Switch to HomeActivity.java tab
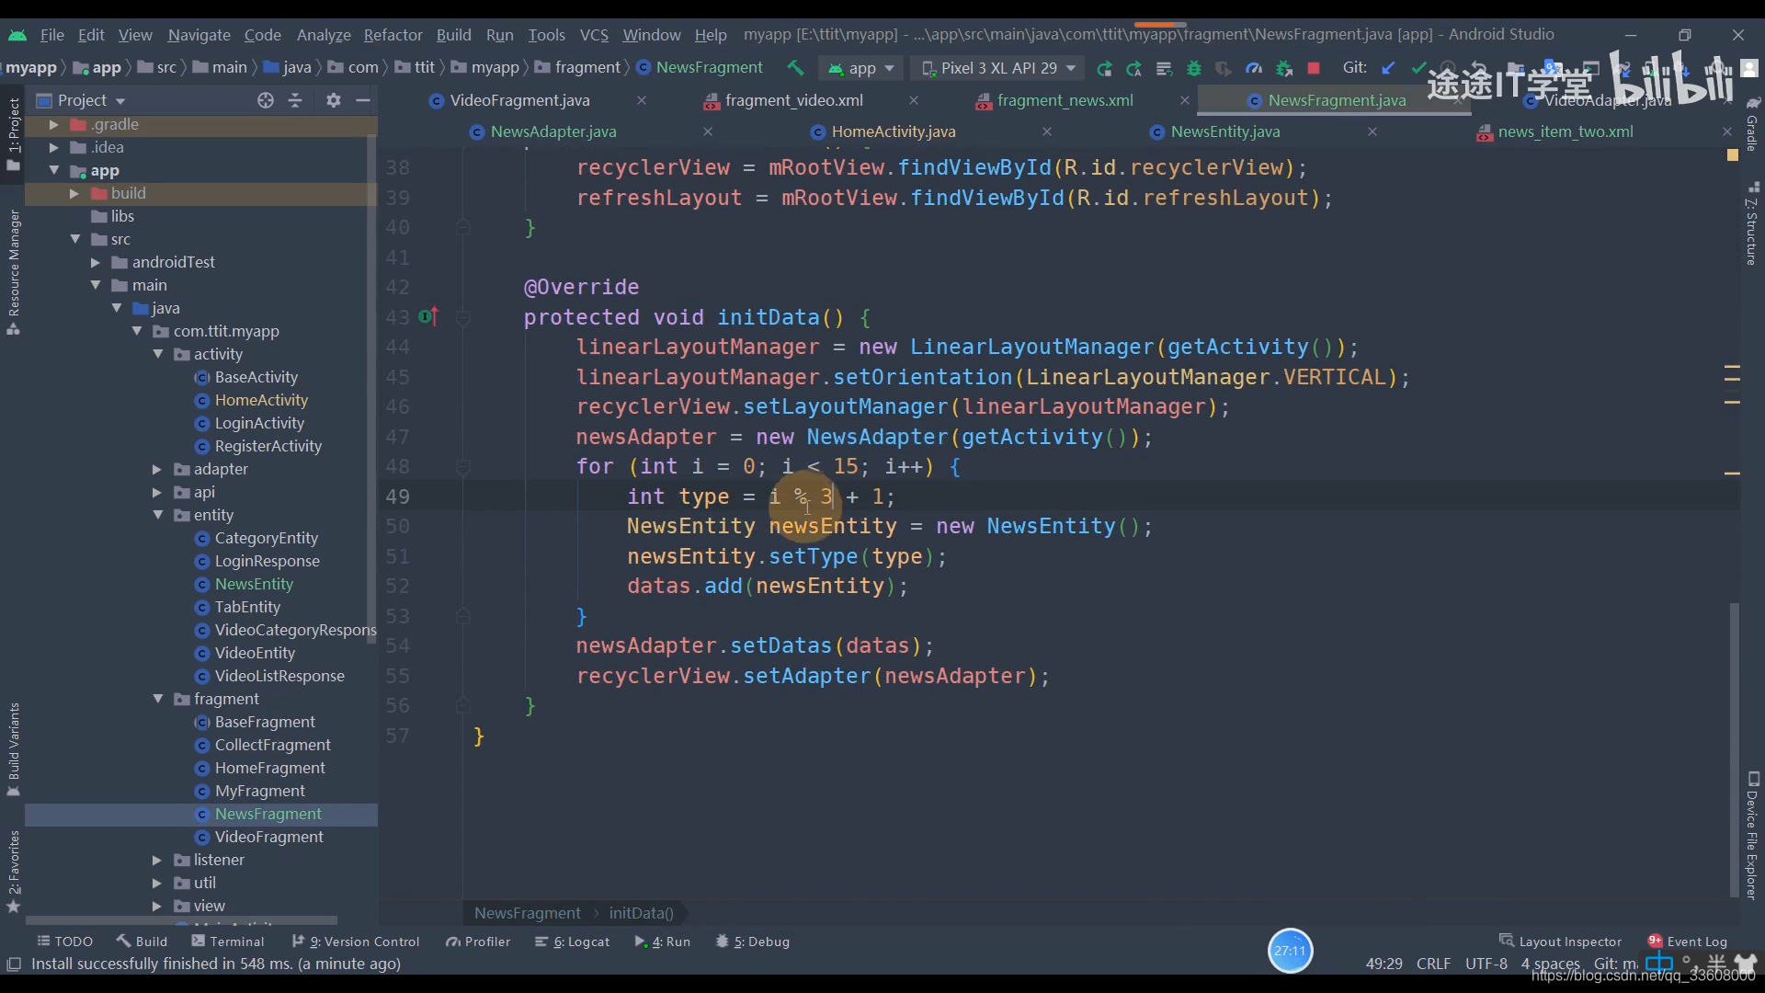Viewport: 1765px width, 993px height. pos(894,131)
